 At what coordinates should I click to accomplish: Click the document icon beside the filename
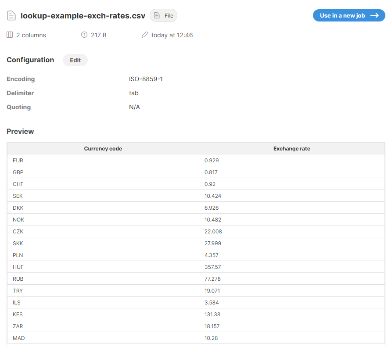11,15
